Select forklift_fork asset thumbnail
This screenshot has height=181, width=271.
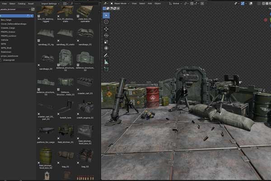click(x=65, y=106)
